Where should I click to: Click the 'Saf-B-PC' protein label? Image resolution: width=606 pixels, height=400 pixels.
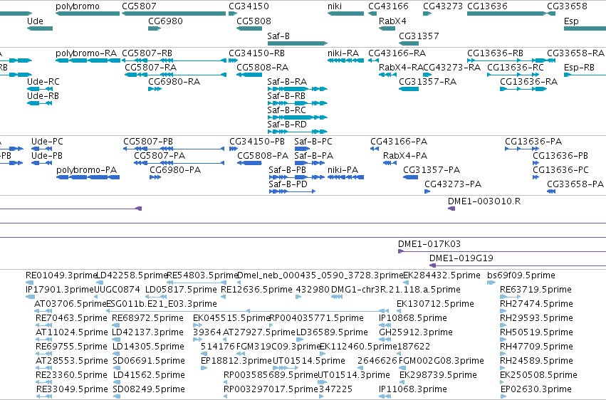[x=313, y=142]
